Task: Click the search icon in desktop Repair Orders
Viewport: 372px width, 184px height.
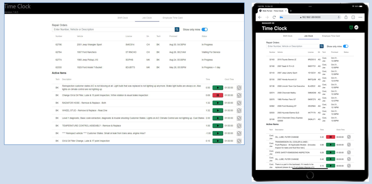Action: (177, 29)
